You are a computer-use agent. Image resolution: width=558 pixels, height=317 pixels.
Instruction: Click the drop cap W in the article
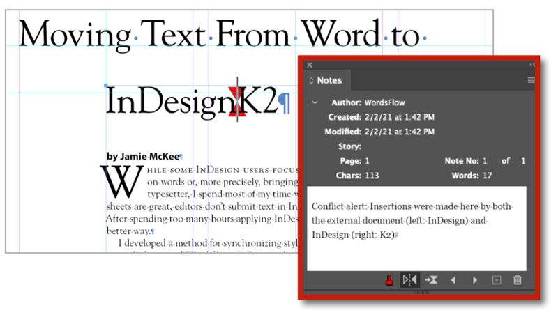(121, 182)
